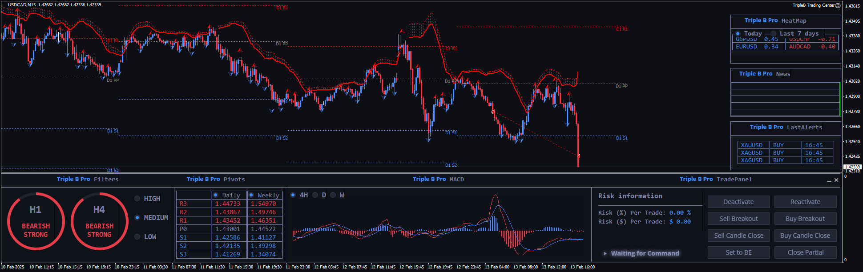This screenshot has height=272, width=863.
Task: Switch the heatmap to Last 7 days
Action: [x=774, y=34]
